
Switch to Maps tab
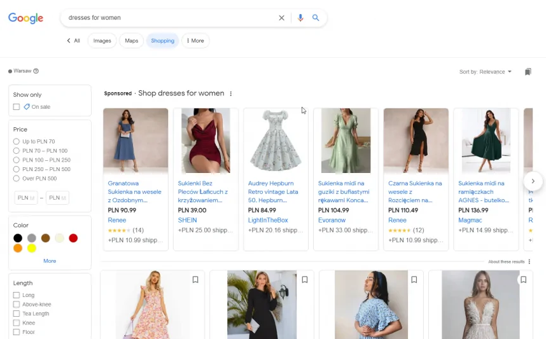pyautogui.click(x=131, y=41)
